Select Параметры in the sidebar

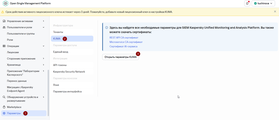pos(24,113)
